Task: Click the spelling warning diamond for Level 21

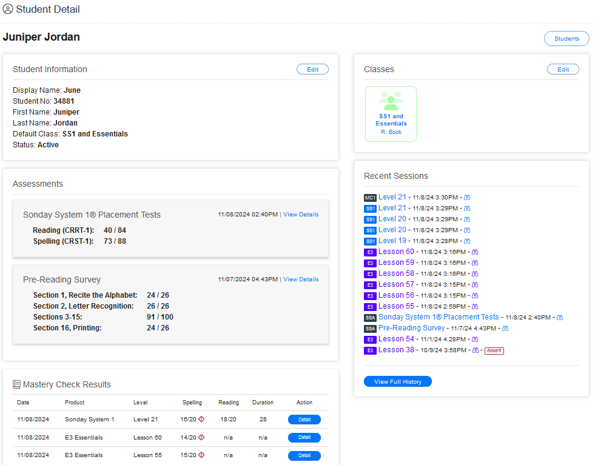Action: coord(201,420)
